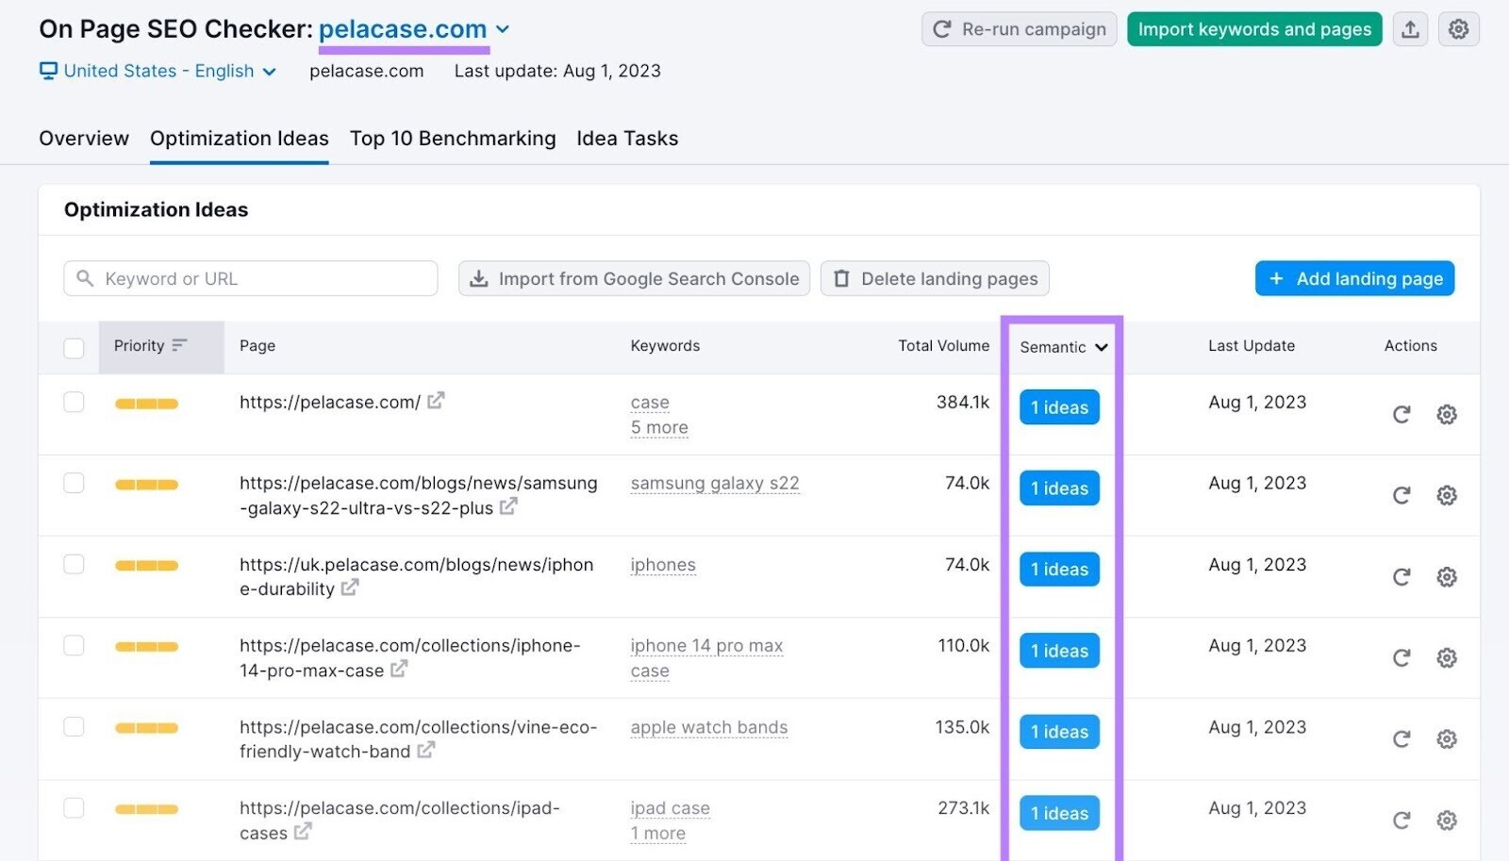The height and width of the screenshot is (861, 1509).
Task: Open campaign settings gear in header
Action: 1458,29
